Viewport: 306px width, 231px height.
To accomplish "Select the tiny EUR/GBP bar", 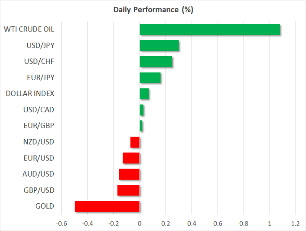I will click(x=141, y=126).
